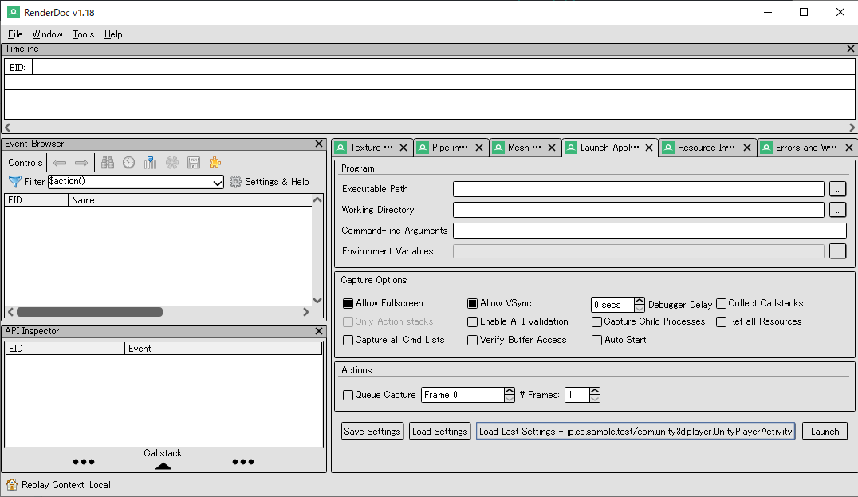858x497 pixels.
Task: Open the find event binoculars tool
Action: (108, 162)
